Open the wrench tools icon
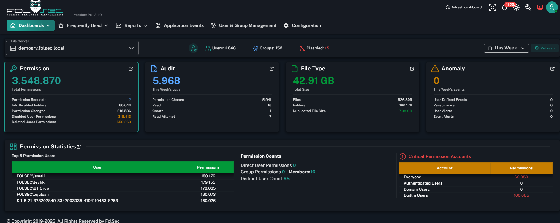The width and height of the screenshot is (560, 223). pyautogui.click(x=528, y=7)
